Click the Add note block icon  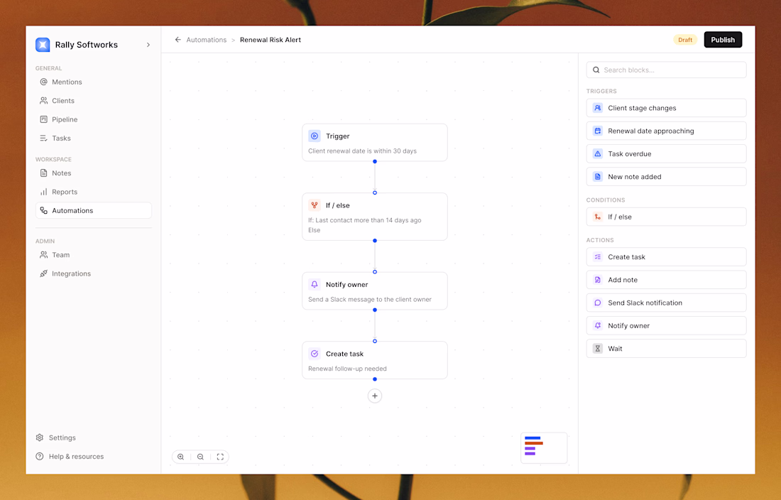click(x=598, y=280)
